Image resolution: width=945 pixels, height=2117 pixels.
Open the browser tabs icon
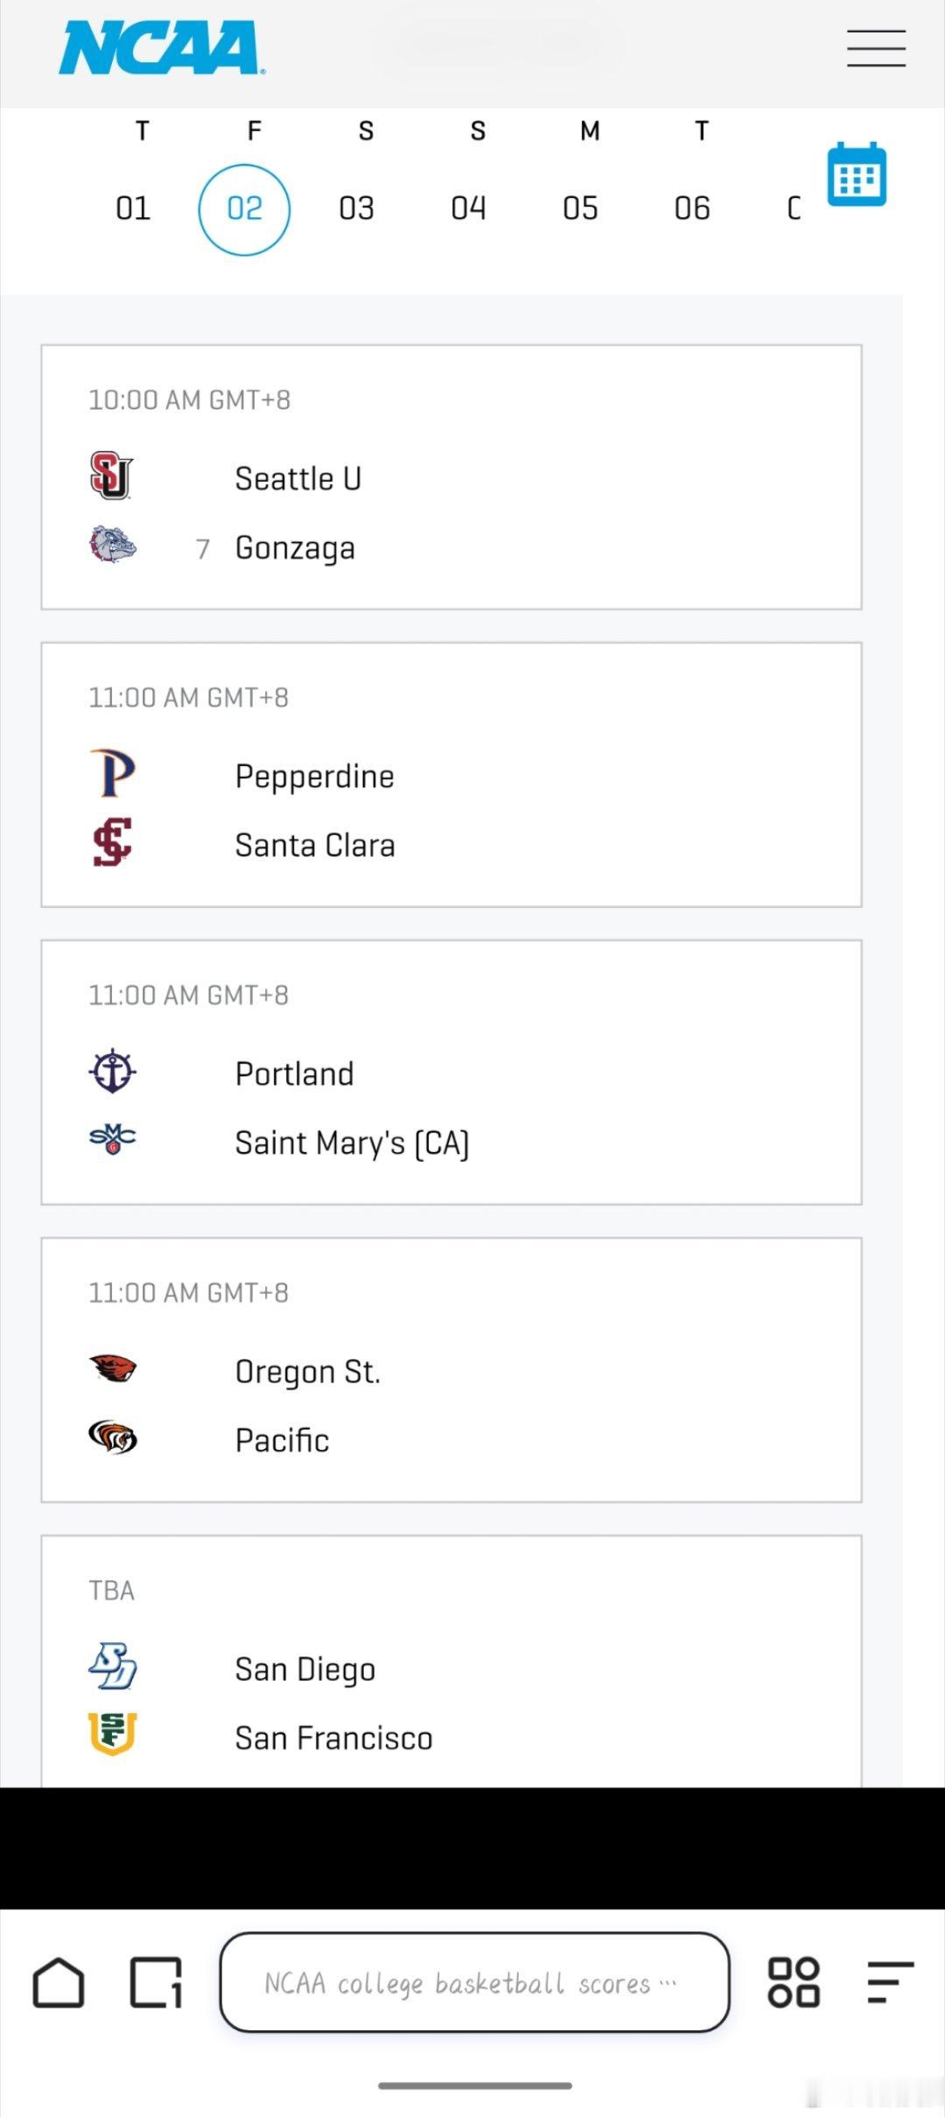[x=156, y=1982]
